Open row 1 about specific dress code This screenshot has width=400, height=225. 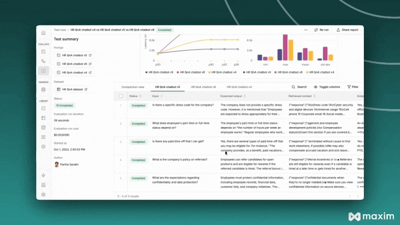(x=238, y=110)
